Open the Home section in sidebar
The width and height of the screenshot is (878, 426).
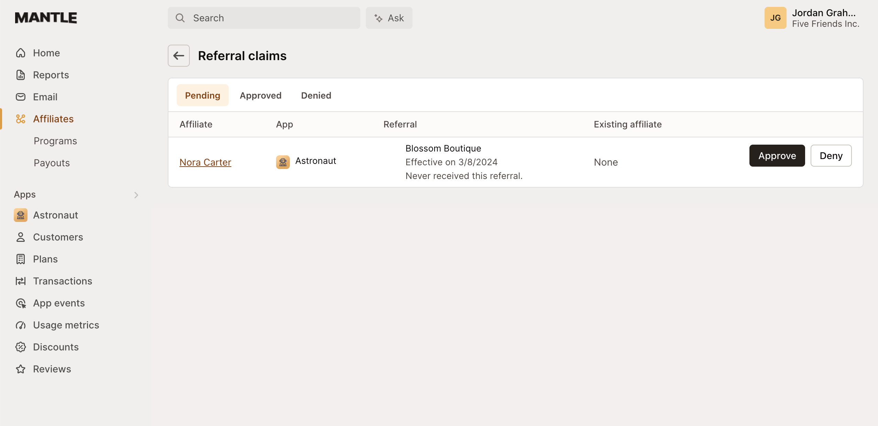click(46, 53)
